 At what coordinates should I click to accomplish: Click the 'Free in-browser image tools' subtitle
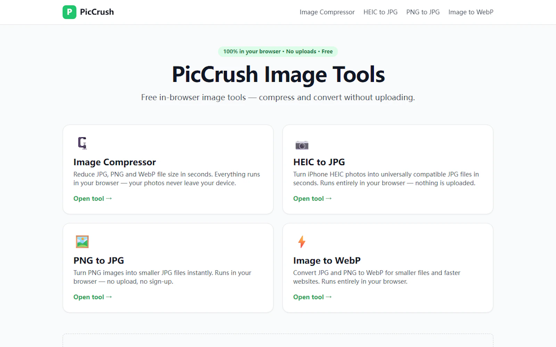[x=278, y=98]
